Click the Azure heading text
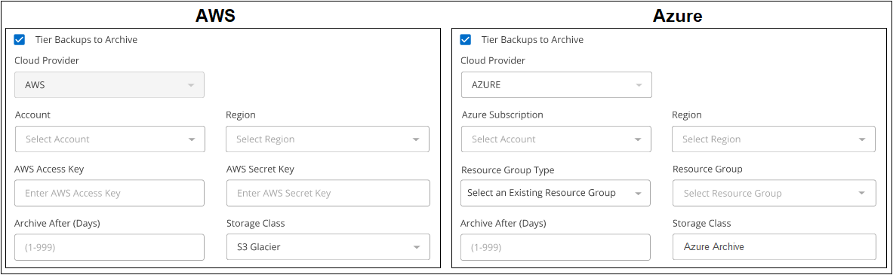Image resolution: width=893 pixels, height=275 pixels. point(678,17)
